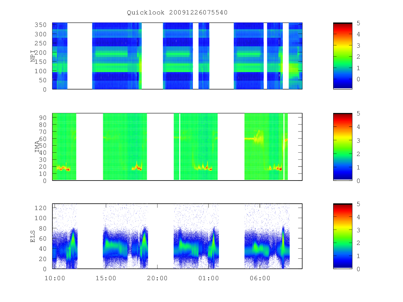Viewport: 403px width, 302px height.
Task: Click the ELS axis label
Action: pyautogui.click(x=33, y=236)
